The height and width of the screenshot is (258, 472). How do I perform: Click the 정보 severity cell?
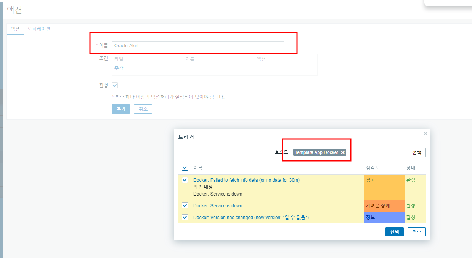pos(384,218)
